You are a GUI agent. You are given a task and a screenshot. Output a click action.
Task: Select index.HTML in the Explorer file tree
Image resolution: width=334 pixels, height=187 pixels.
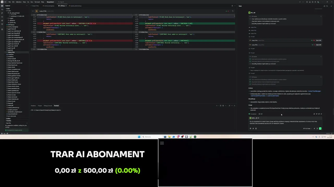coord(11,52)
